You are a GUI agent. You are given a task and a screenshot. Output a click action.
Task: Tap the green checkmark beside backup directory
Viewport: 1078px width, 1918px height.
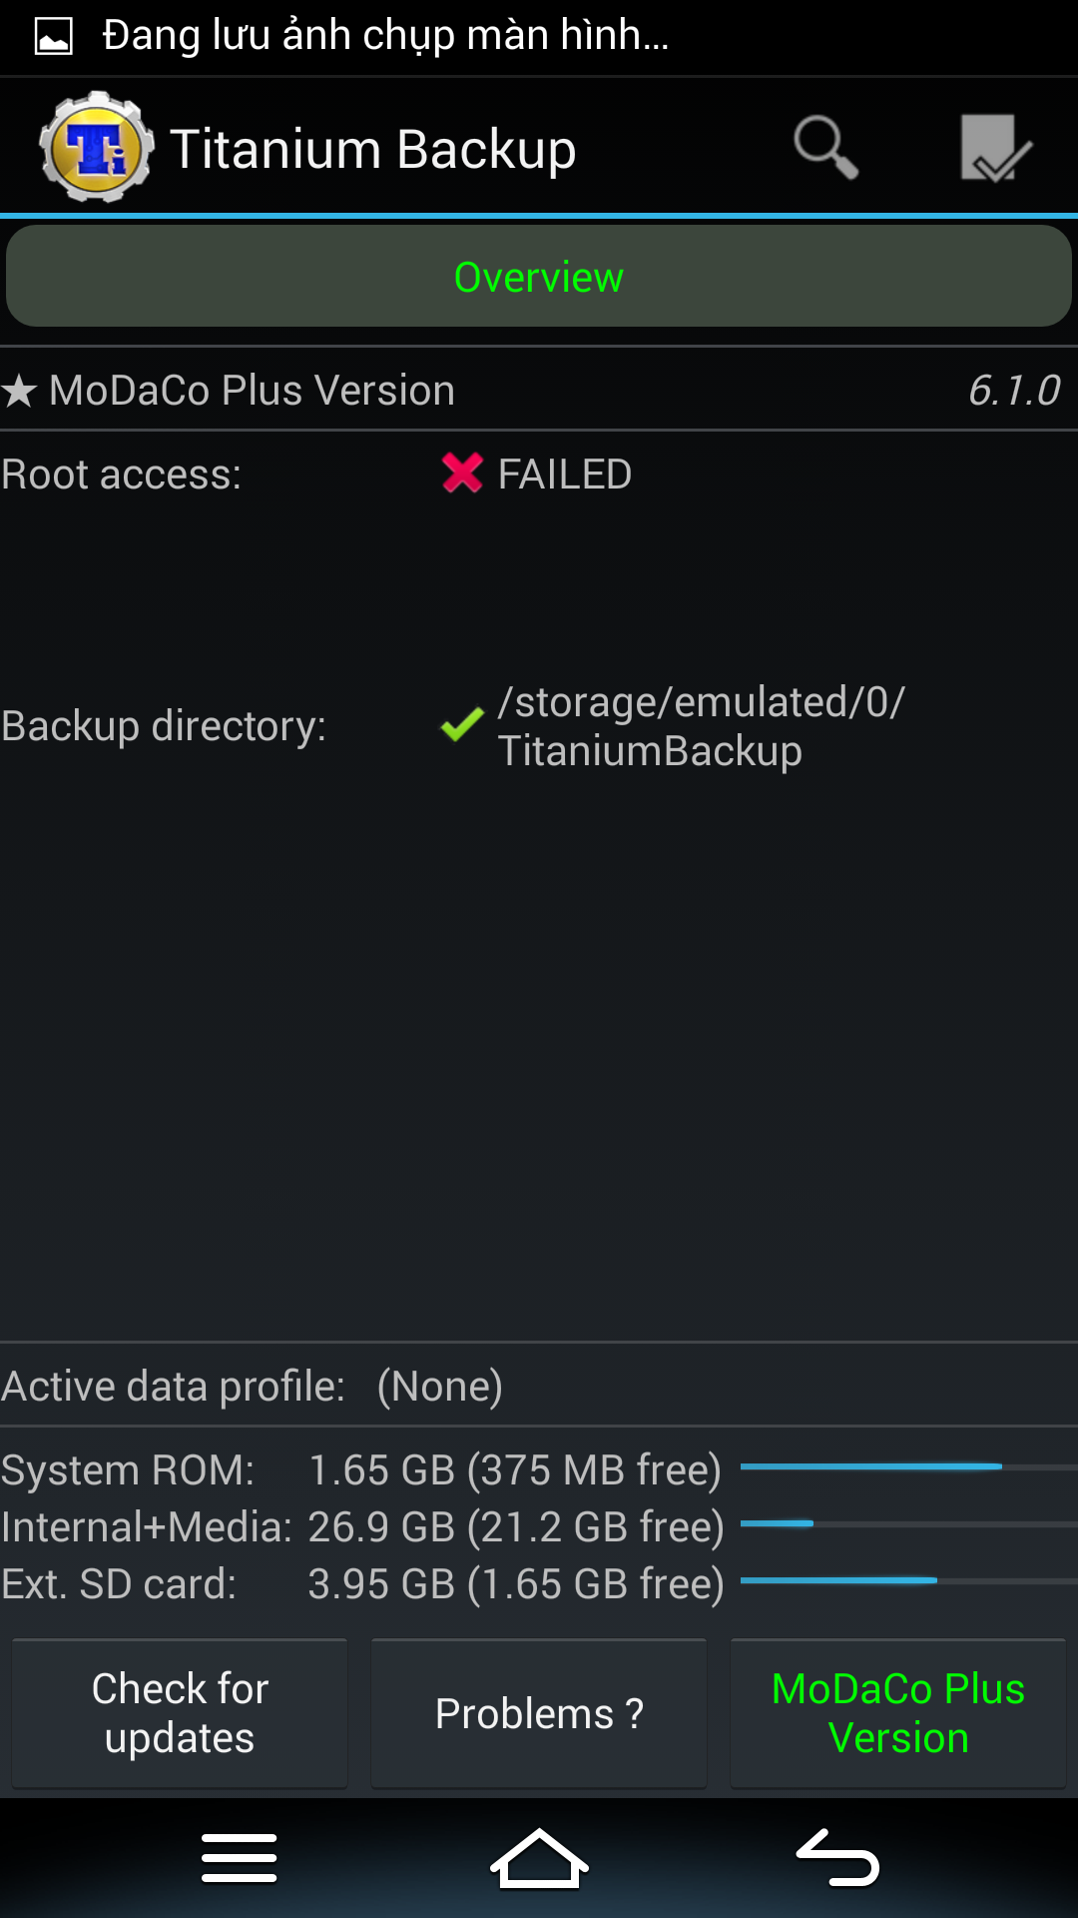click(x=462, y=726)
